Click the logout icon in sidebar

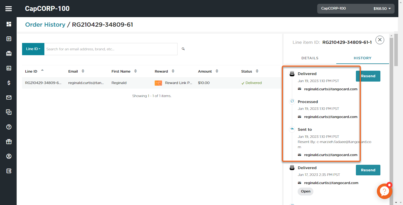[9, 171]
